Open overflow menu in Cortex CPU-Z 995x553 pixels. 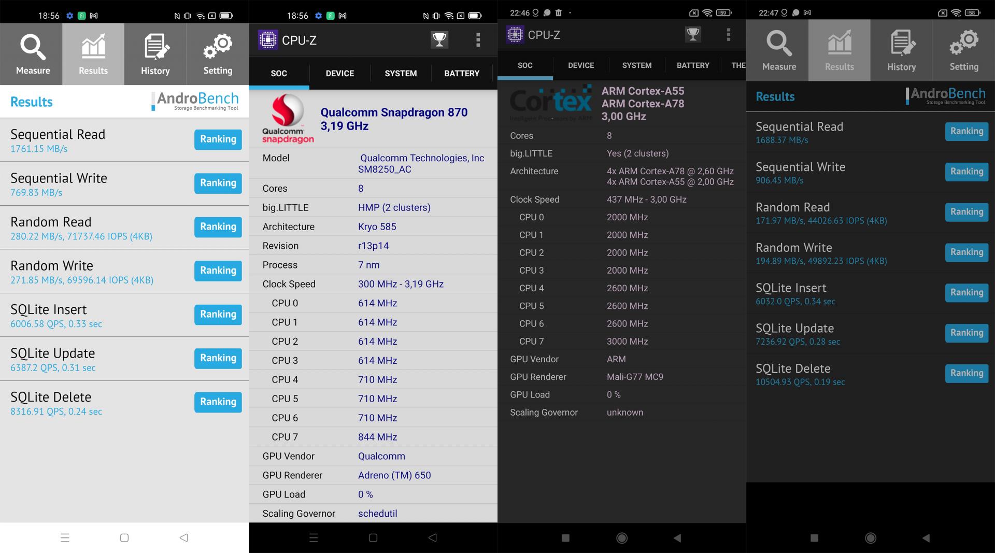[729, 35]
